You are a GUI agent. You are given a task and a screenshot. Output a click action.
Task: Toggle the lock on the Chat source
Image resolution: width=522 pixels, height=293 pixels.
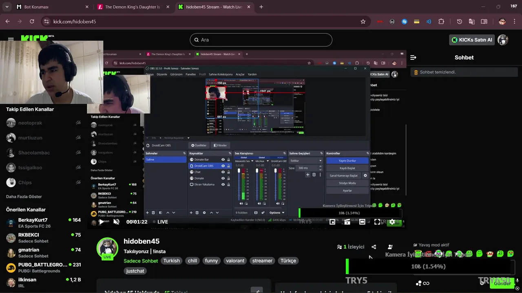[228, 172]
